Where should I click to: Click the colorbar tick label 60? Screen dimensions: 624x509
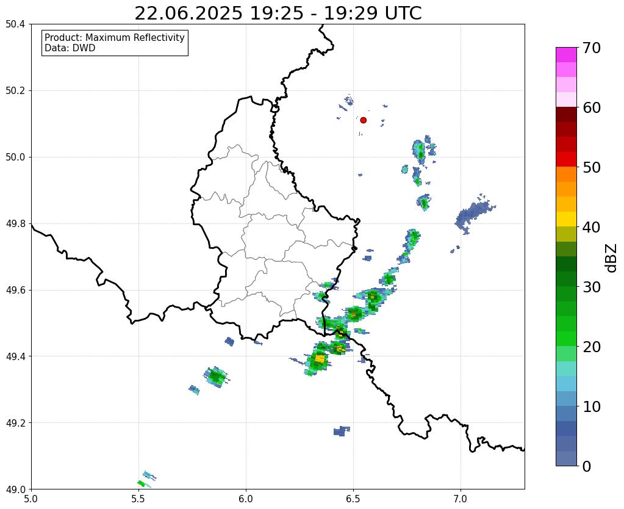591,107
